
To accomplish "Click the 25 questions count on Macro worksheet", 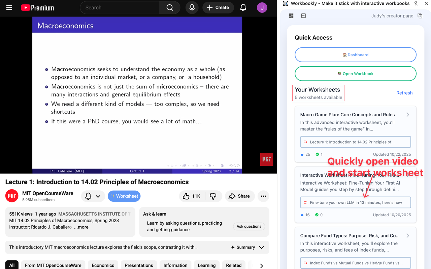I will click(305, 154).
